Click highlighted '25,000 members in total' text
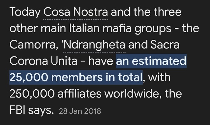The height and width of the screenshot is (125, 210). 76,77
